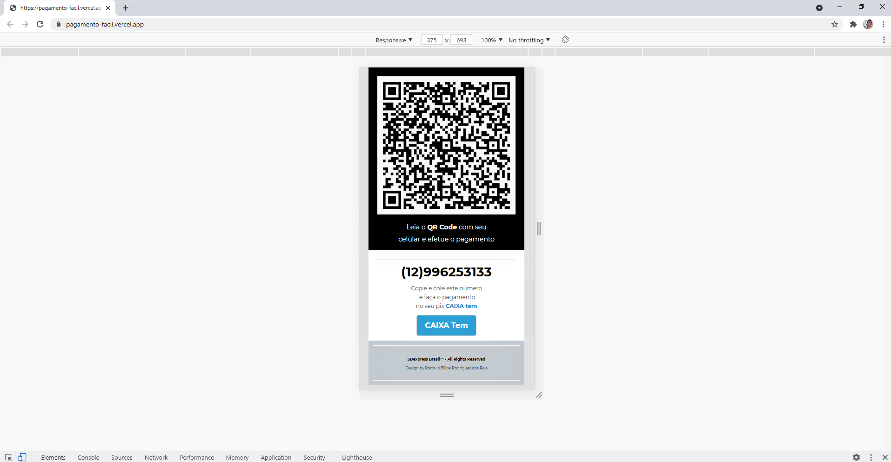Switch to the Elements tab
The width and height of the screenshot is (891, 462).
54,457
